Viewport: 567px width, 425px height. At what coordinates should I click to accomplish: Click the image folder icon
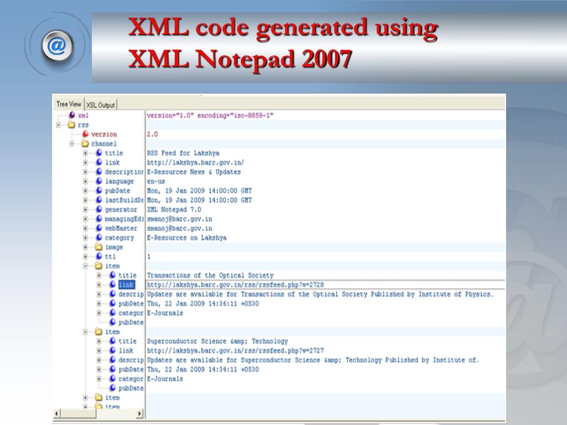coord(99,247)
